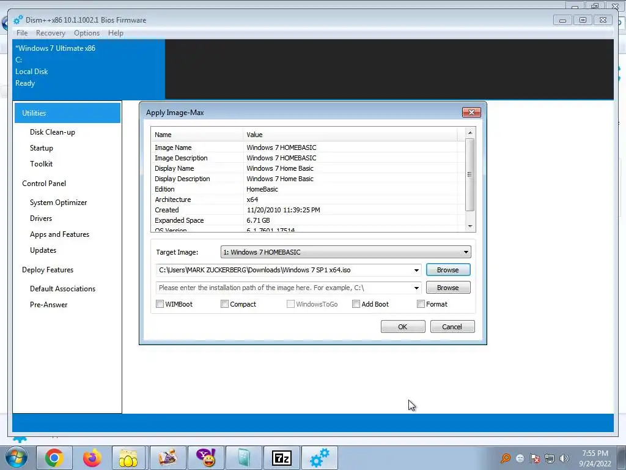Viewport: 626px width, 470px height.
Task: Click the Name column header
Action: coord(197,135)
